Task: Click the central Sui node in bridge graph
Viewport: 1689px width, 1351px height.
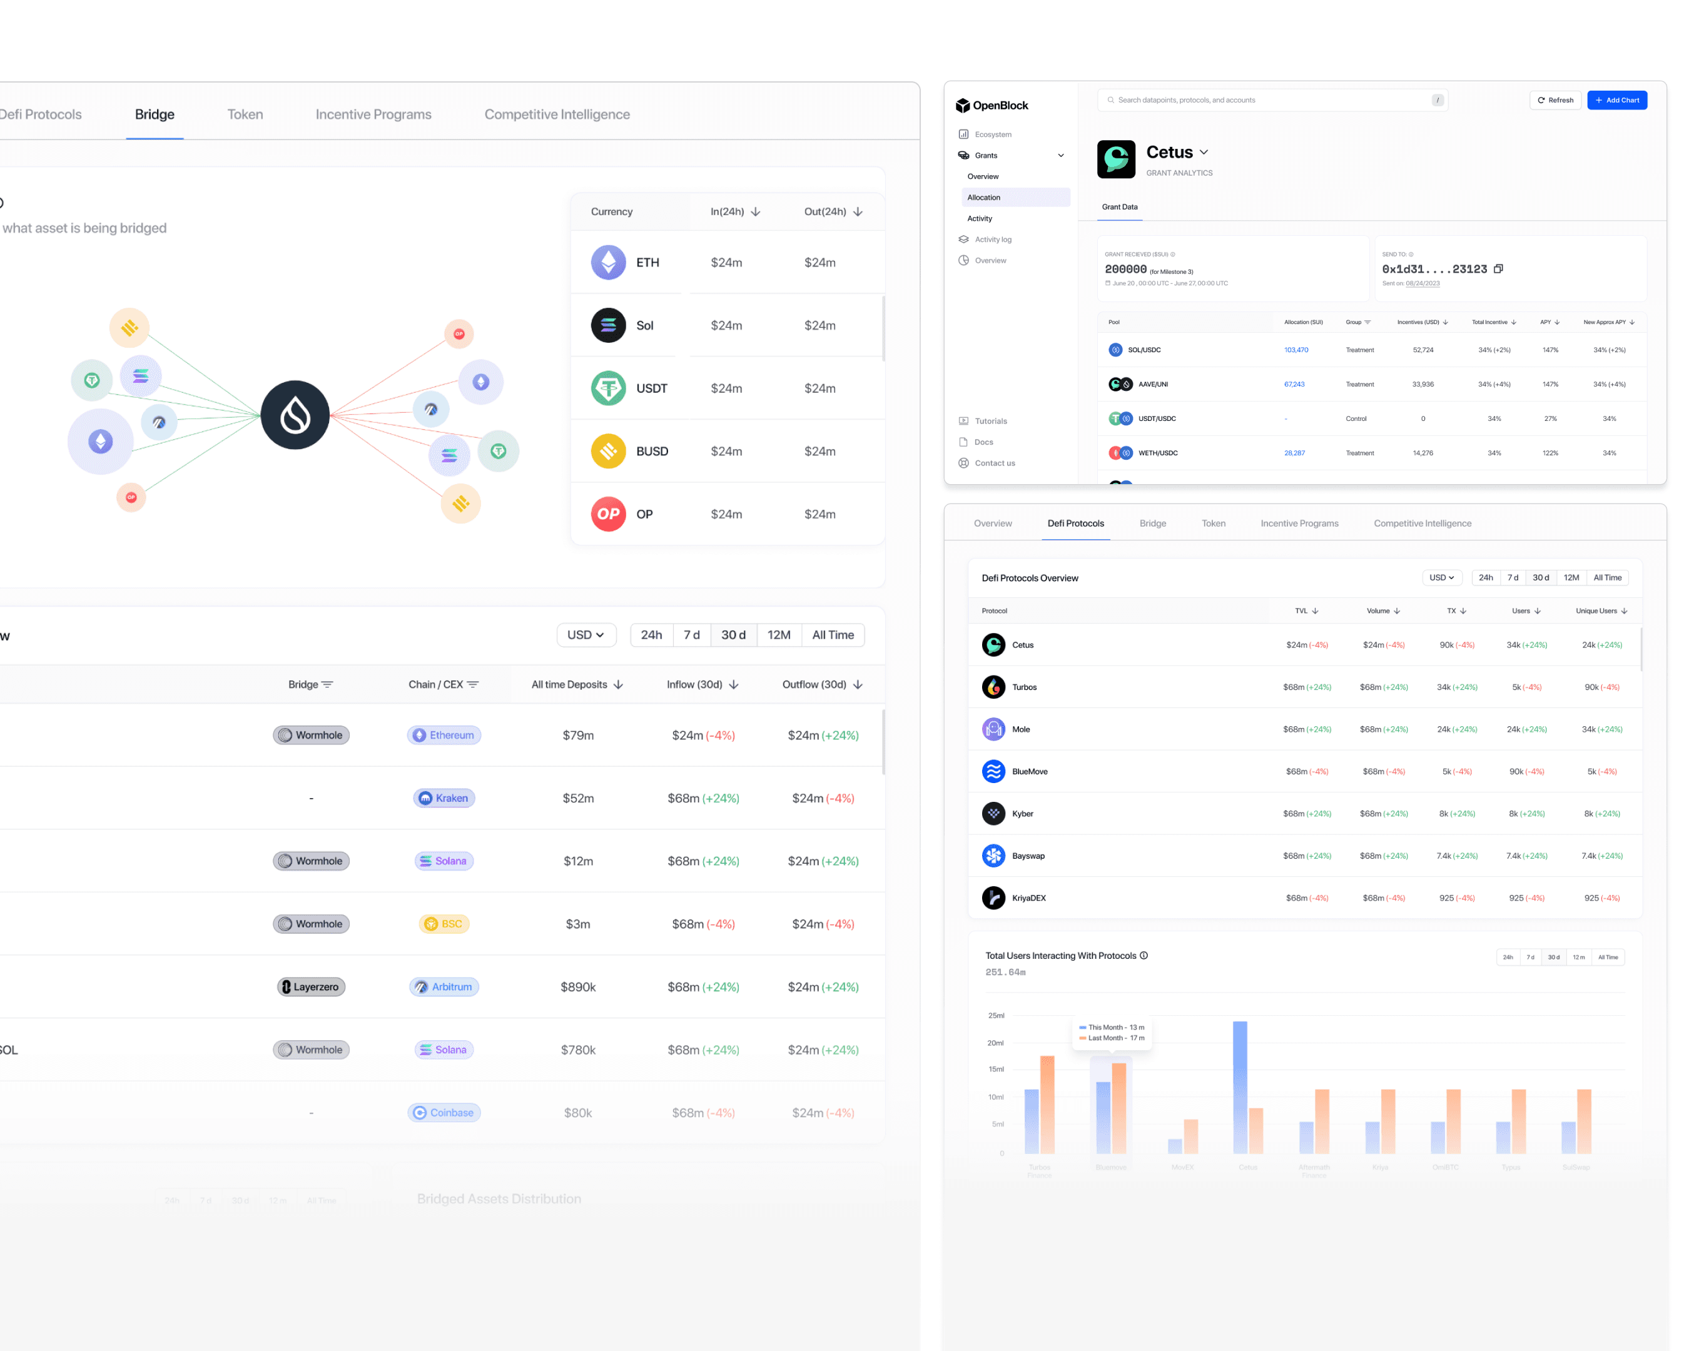Action: (295, 415)
